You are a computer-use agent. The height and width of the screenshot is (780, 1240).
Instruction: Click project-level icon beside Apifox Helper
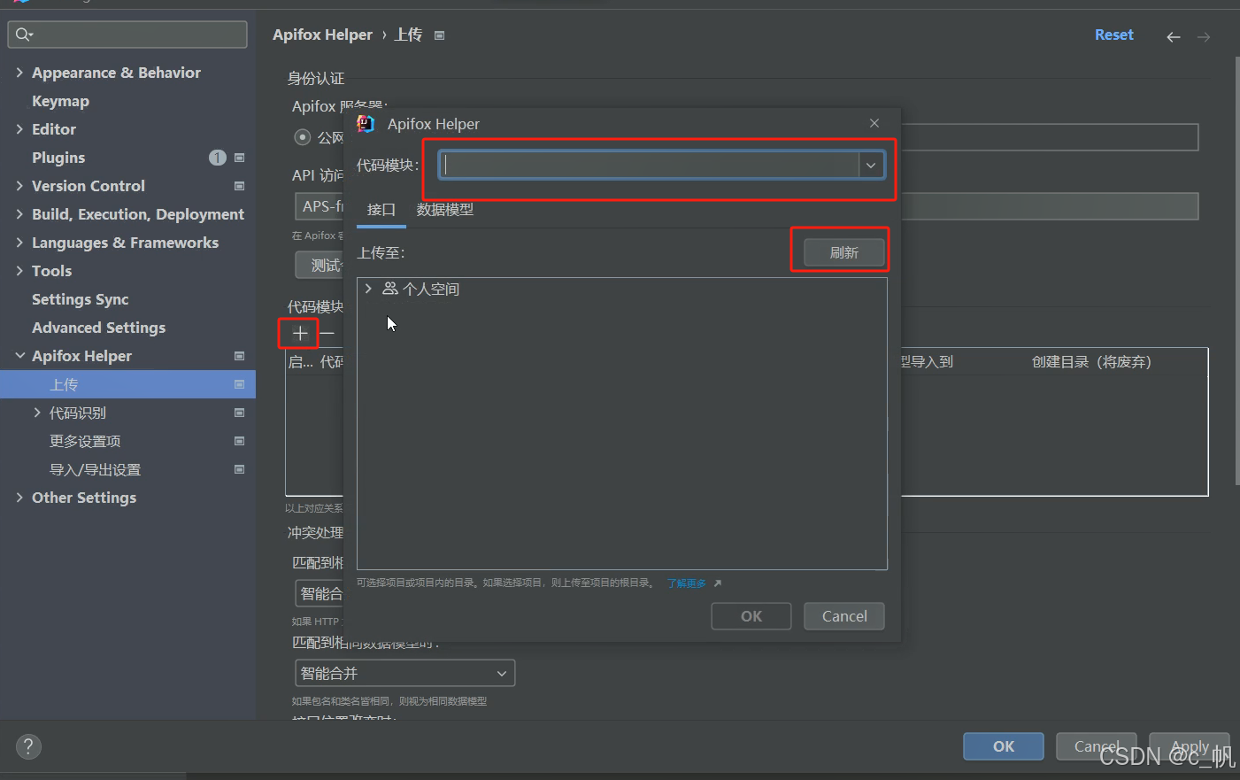tap(239, 356)
